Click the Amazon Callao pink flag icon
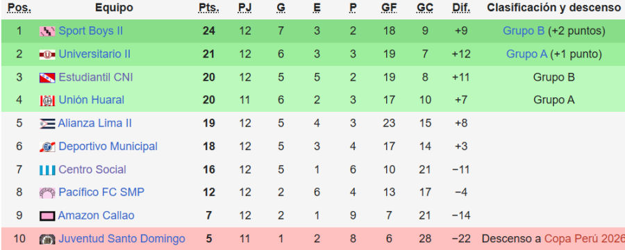The image size is (625, 250). (47, 216)
